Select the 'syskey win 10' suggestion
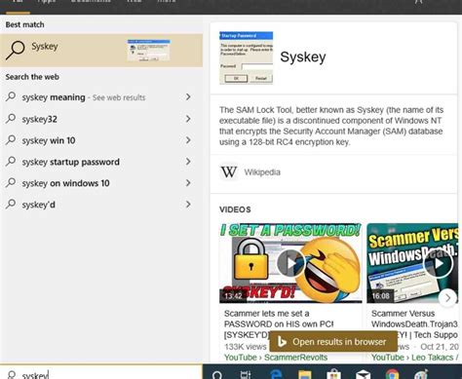The height and width of the screenshot is (379, 462). click(101, 140)
